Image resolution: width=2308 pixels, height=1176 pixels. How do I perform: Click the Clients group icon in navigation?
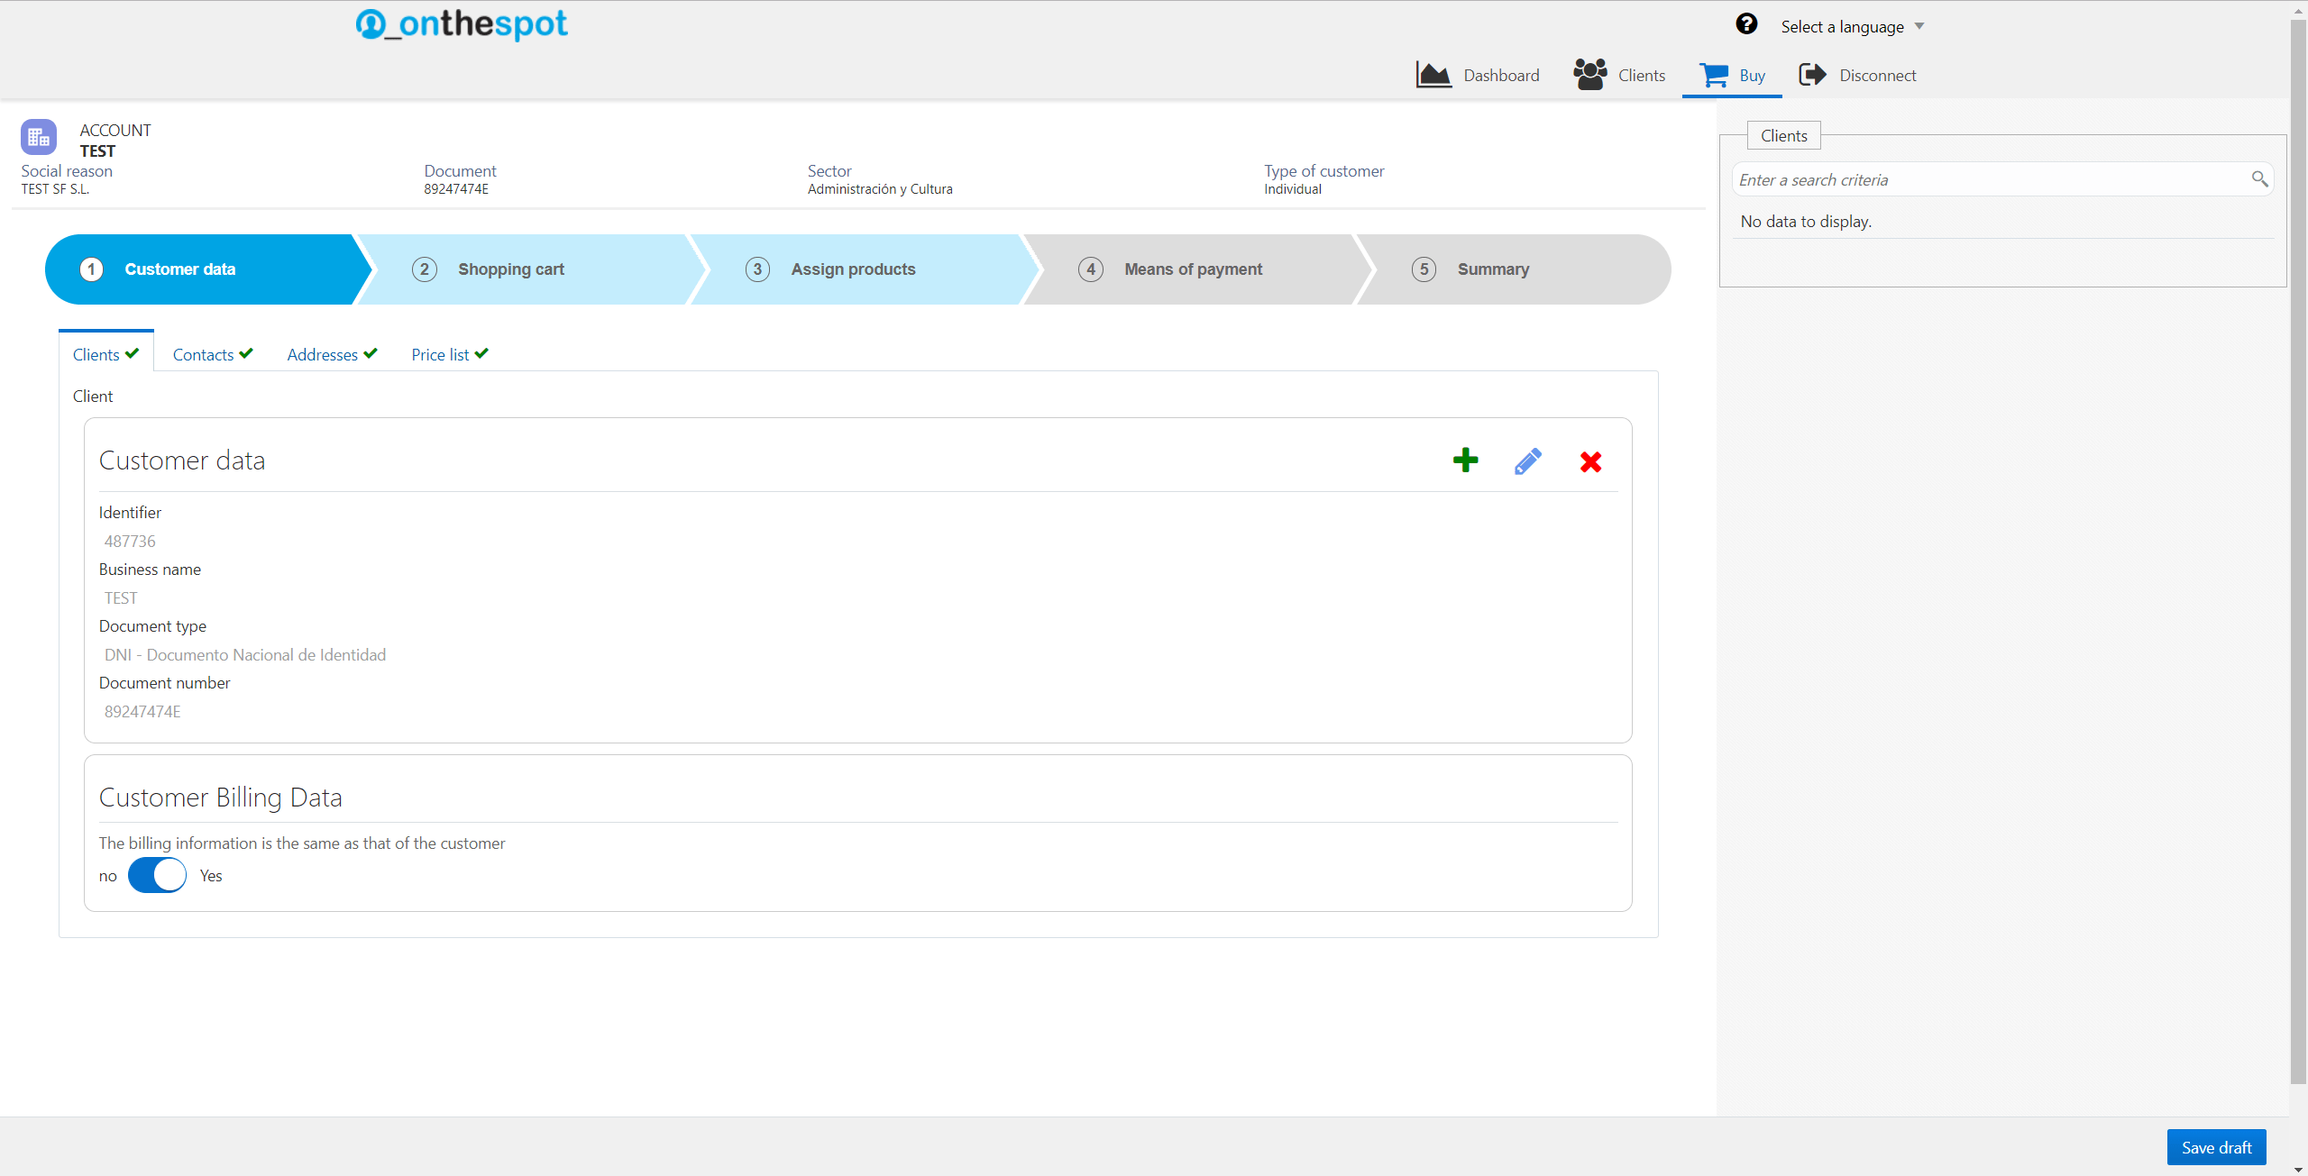point(1590,75)
